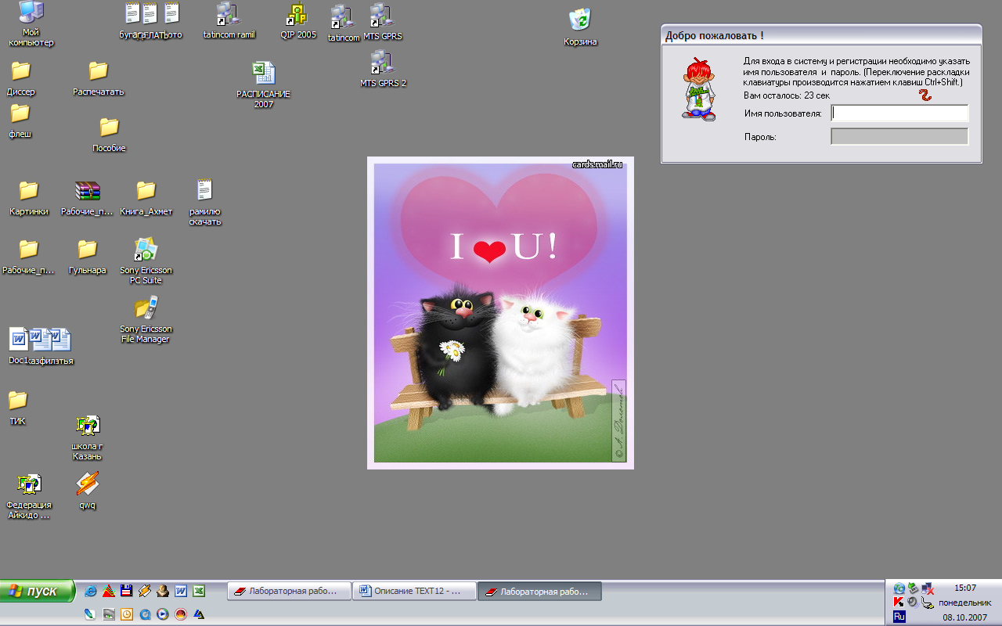Open the clock icon in quick launch
Image resolution: width=1002 pixels, height=626 pixels.
pos(127,614)
